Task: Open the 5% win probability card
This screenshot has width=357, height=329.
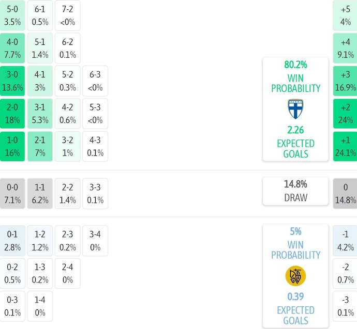Action: coord(295,275)
